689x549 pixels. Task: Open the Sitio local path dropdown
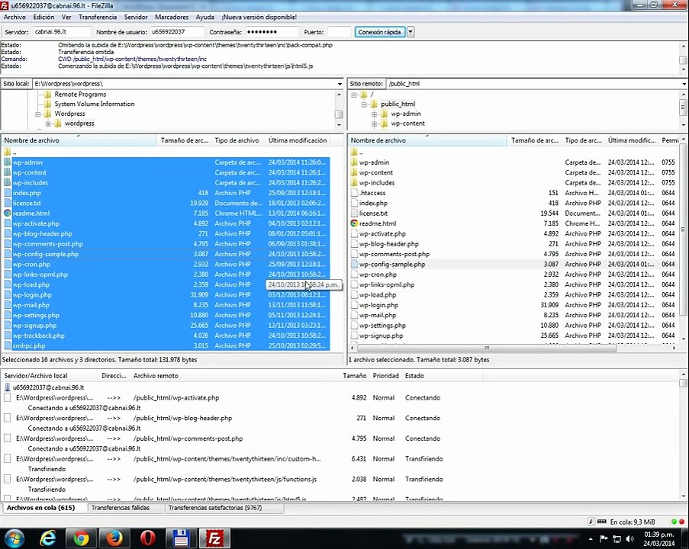point(340,83)
